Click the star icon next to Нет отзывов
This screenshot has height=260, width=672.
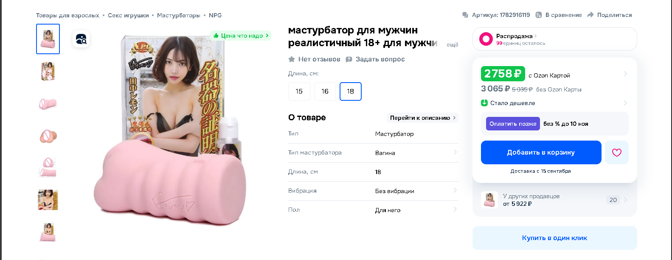pos(292,59)
